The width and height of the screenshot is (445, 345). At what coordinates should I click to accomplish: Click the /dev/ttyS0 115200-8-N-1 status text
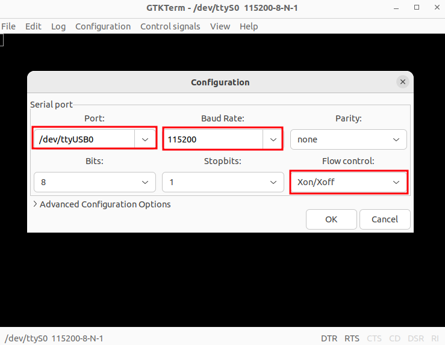tap(54, 338)
